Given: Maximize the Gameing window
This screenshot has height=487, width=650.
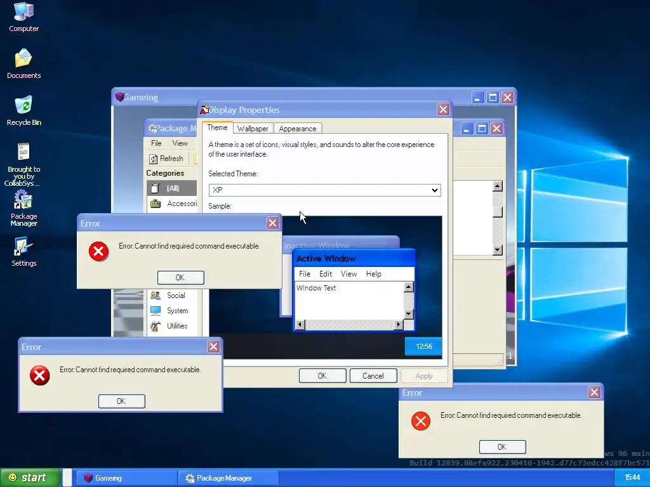Looking at the screenshot, I should [493, 98].
